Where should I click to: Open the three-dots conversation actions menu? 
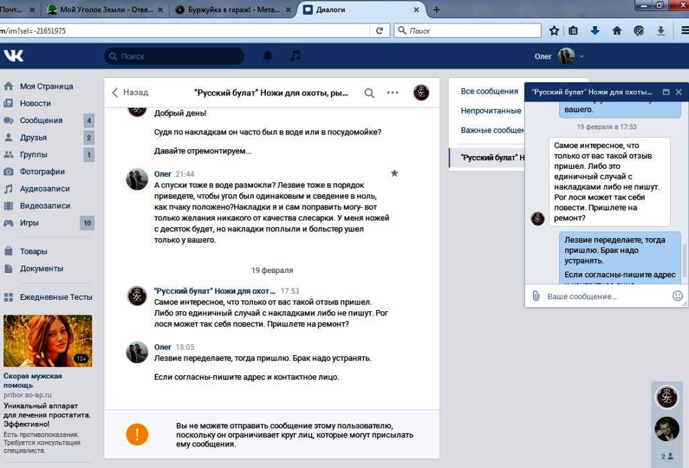[x=393, y=93]
